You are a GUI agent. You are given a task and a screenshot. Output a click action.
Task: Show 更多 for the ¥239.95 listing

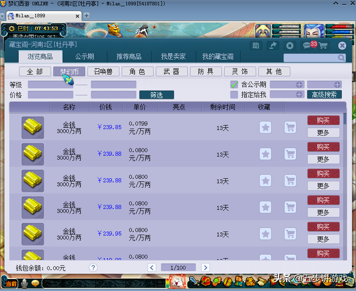[324, 239]
